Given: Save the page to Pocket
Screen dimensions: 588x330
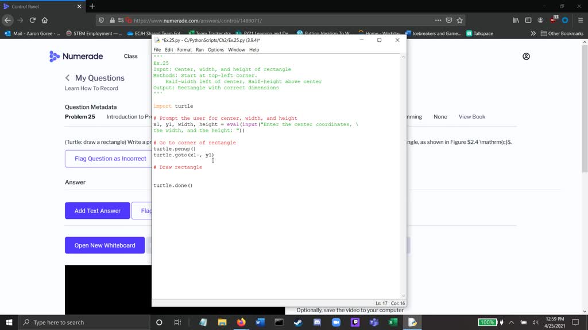Looking at the screenshot, I should coord(449,20).
